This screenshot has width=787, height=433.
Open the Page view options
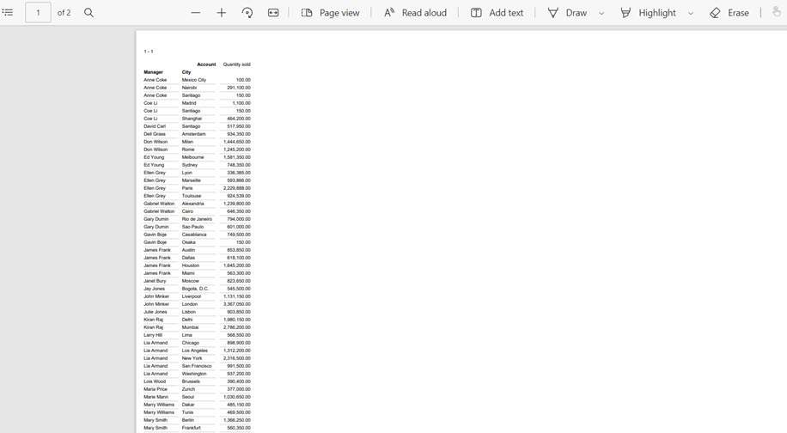330,13
